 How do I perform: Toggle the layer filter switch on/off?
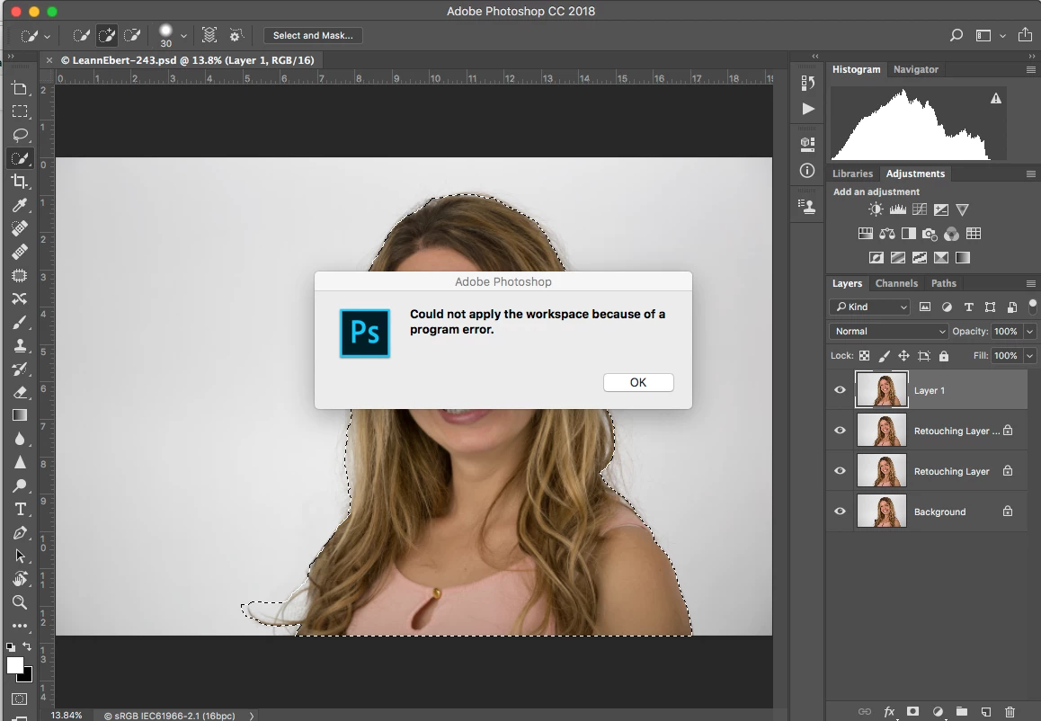(1033, 306)
